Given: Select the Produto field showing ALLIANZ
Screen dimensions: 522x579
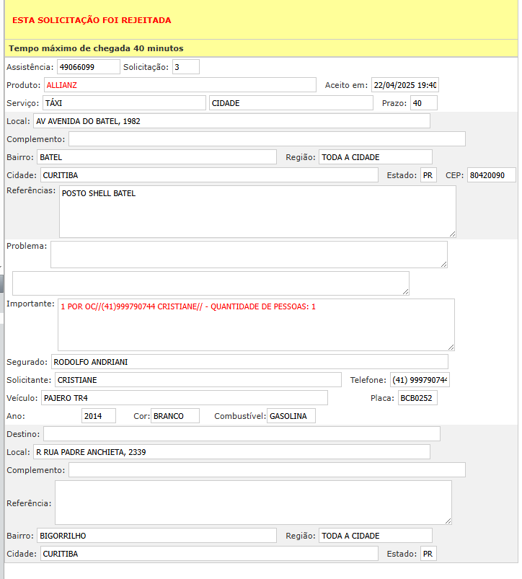Looking at the screenshot, I should 180,85.
